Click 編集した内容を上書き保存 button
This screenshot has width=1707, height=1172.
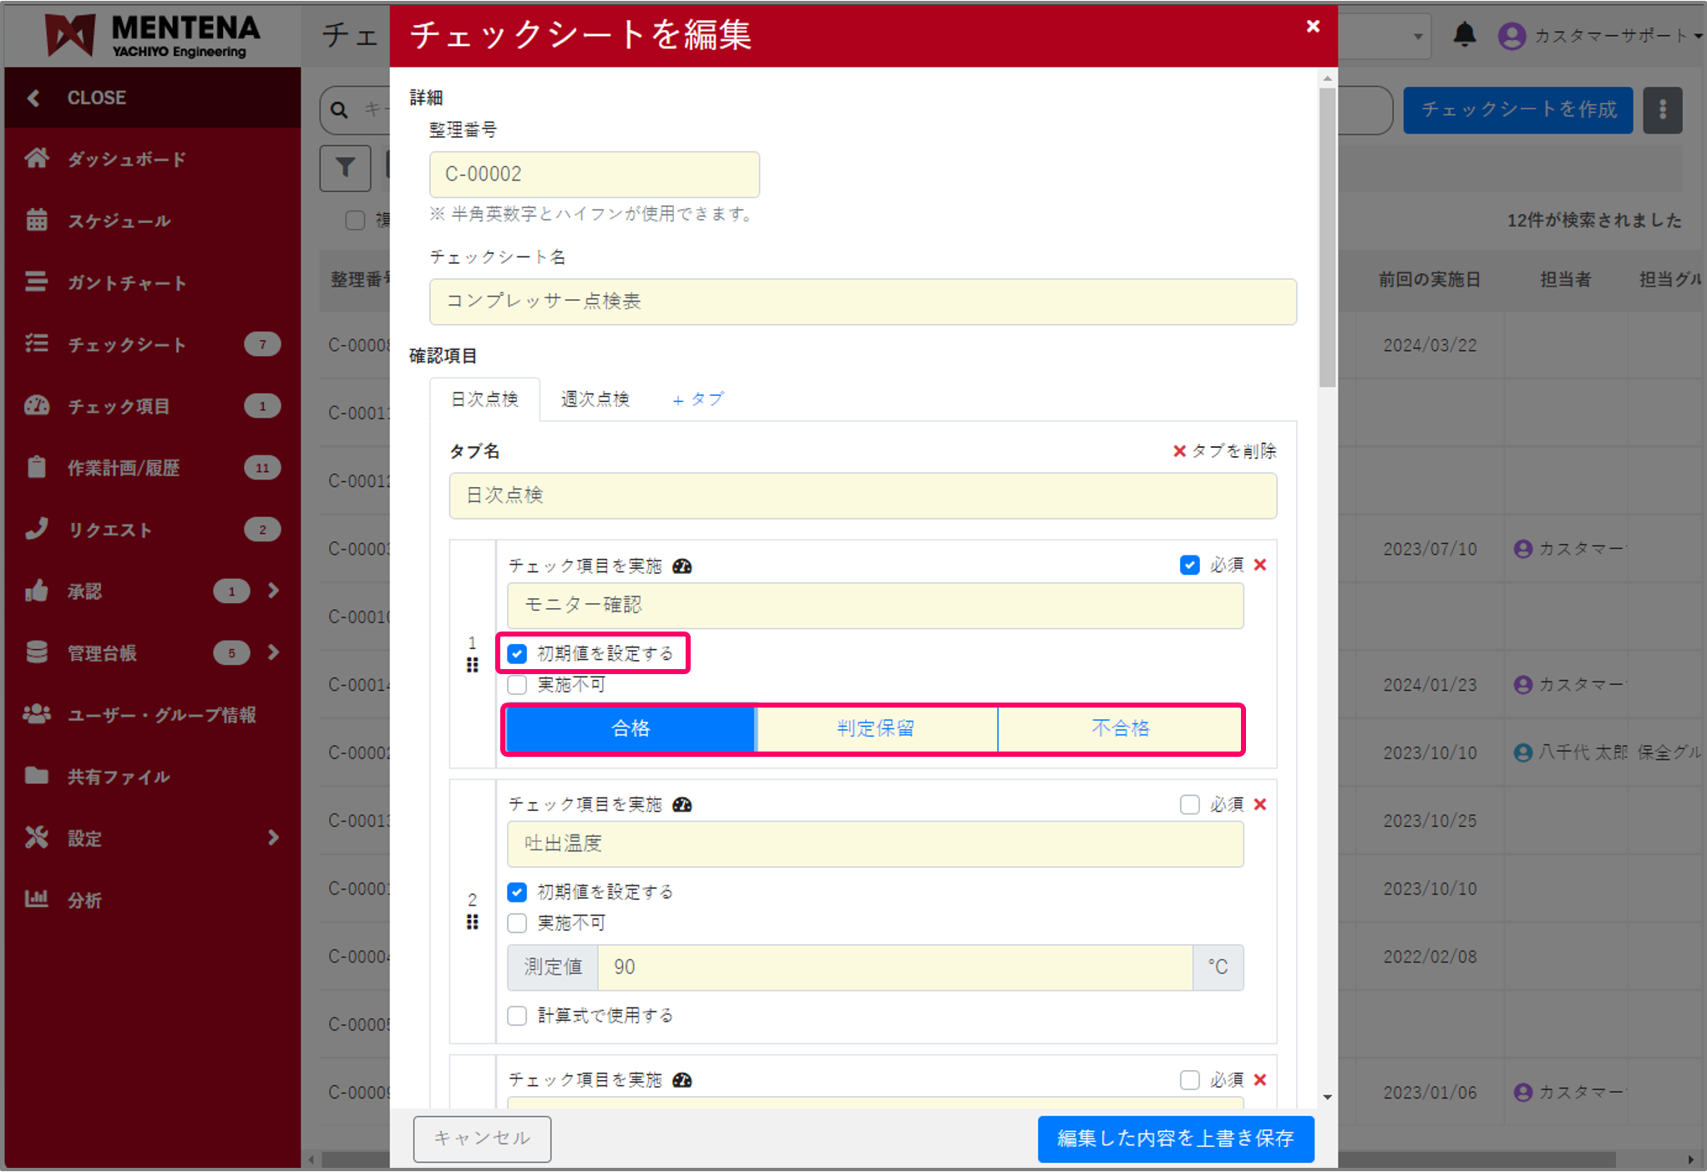1174,1139
